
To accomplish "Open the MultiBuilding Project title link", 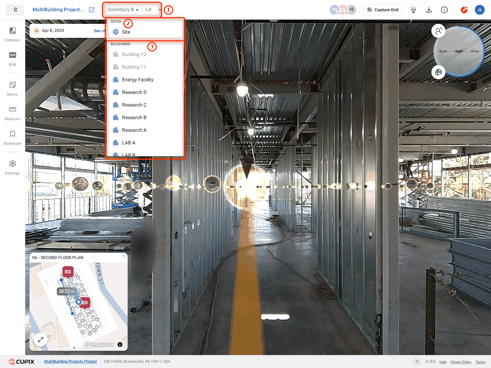I will pos(58,10).
